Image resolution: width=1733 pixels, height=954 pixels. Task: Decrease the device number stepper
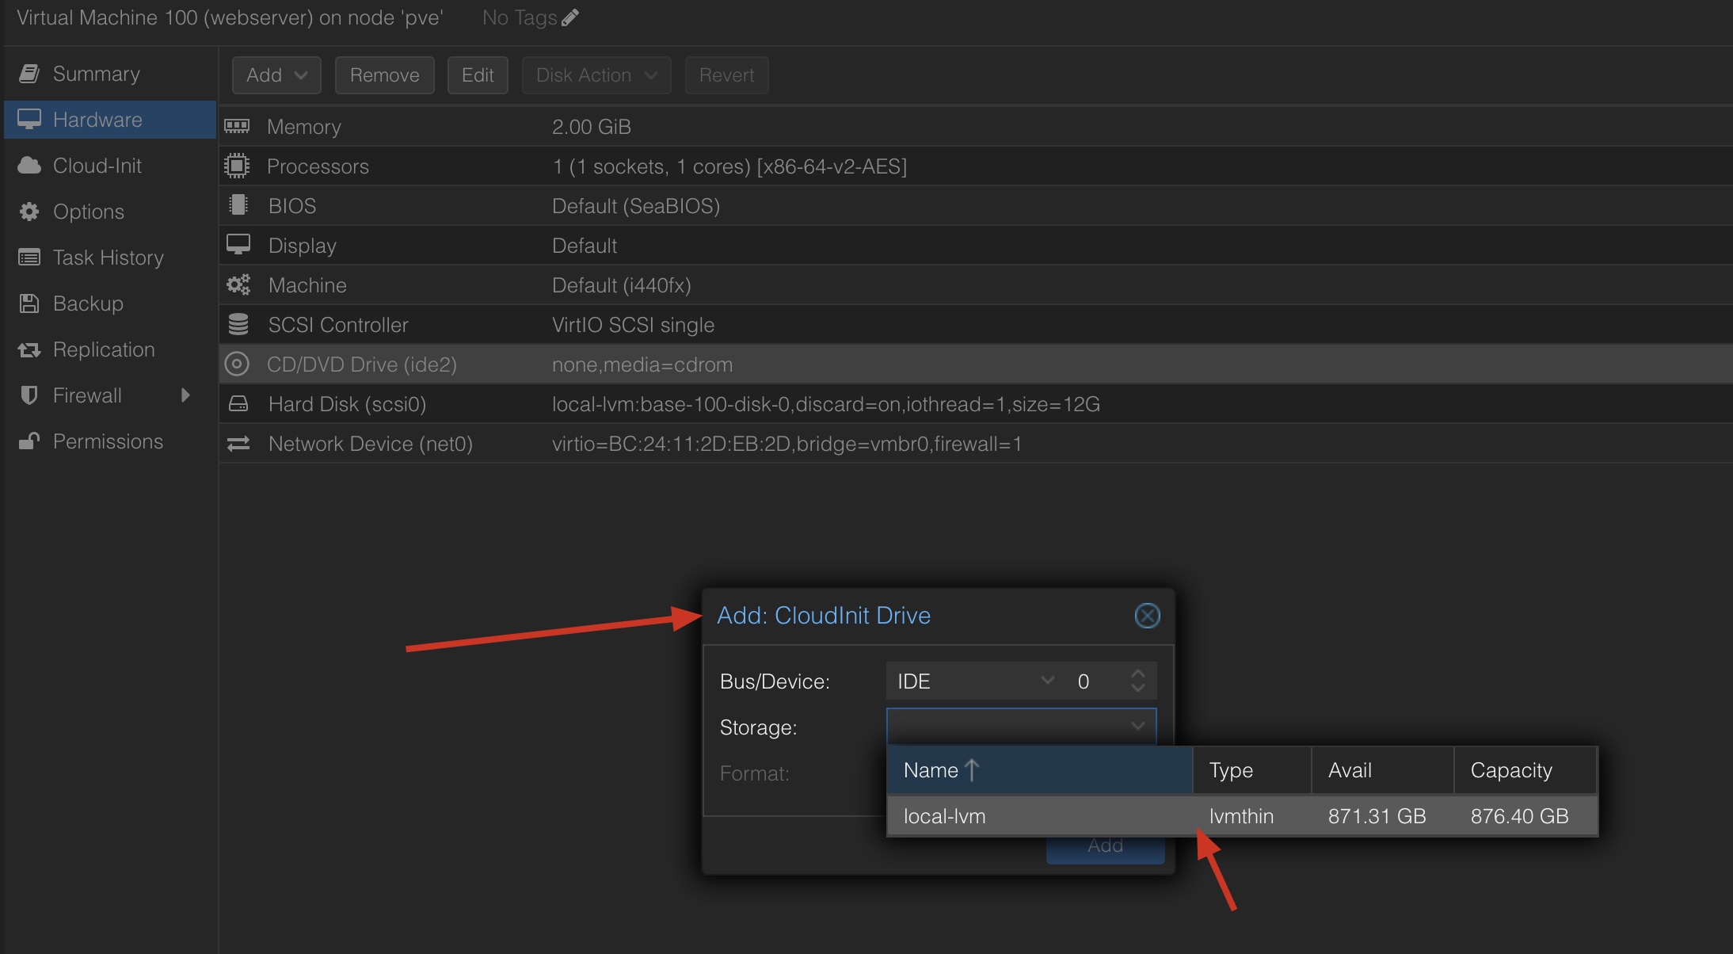[1138, 689]
